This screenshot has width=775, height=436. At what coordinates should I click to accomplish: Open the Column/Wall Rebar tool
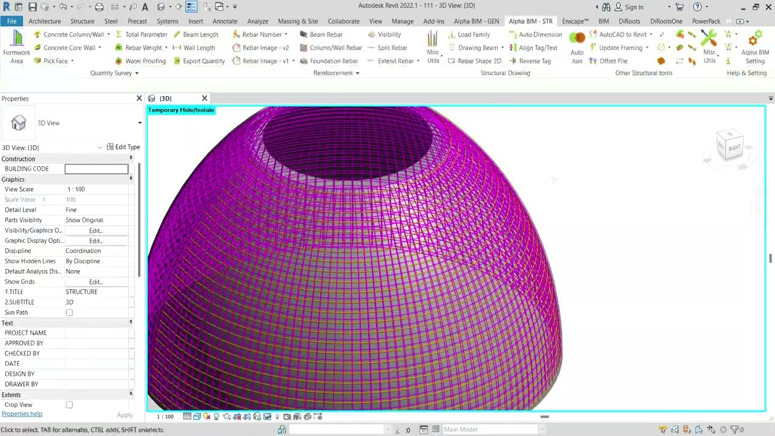click(331, 48)
